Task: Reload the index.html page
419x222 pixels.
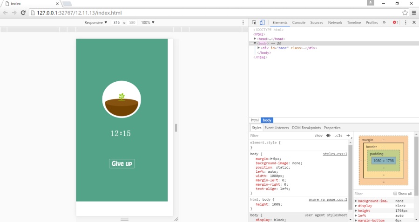Action: point(23,13)
